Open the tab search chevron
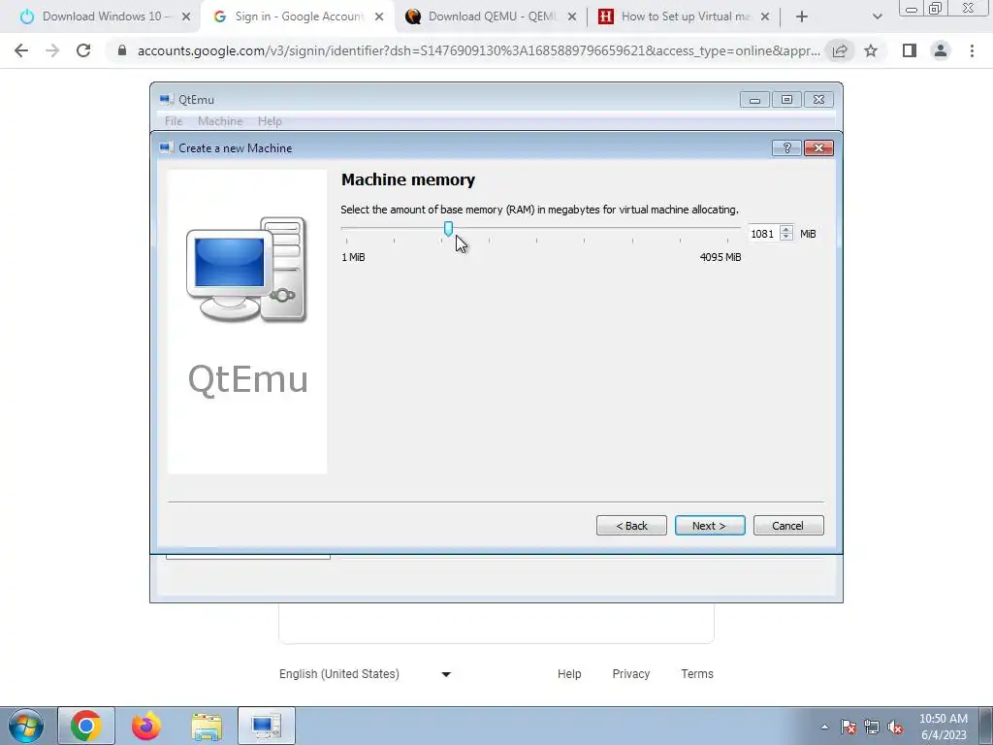The height and width of the screenshot is (745, 993). tap(877, 17)
